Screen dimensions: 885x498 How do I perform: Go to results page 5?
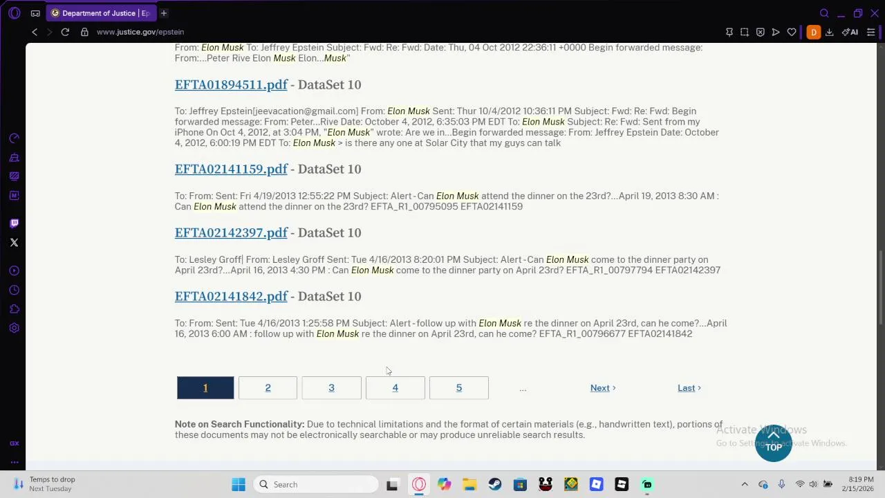(x=458, y=388)
